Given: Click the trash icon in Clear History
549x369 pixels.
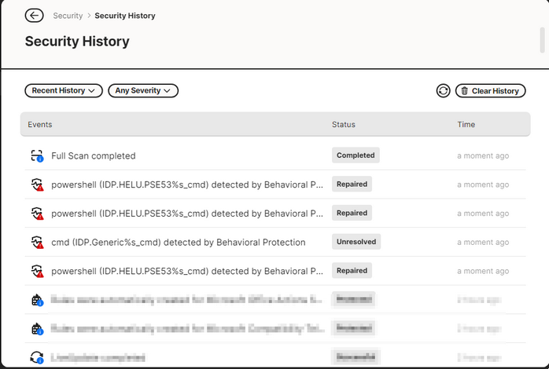Looking at the screenshot, I should 464,91.
